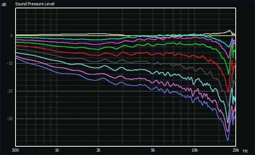Click the '5k' frequency axis label
Screen dimensions: 255x155
(153, 150)
